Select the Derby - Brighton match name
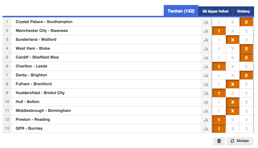 click(32, 75)
